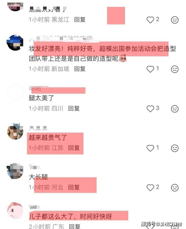This screenshot has height=229, width=186.
Task: Reply to the Jiangsu 越来越贵气了 comment
Action: pos(74,148)
